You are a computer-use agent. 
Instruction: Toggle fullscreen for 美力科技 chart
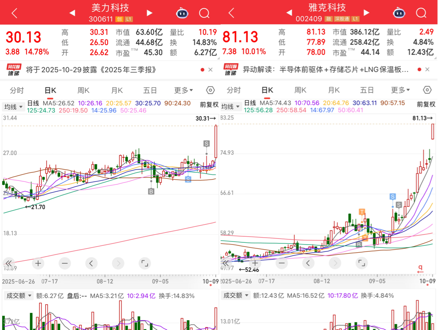pyautogui.click(x=145, y=263)
